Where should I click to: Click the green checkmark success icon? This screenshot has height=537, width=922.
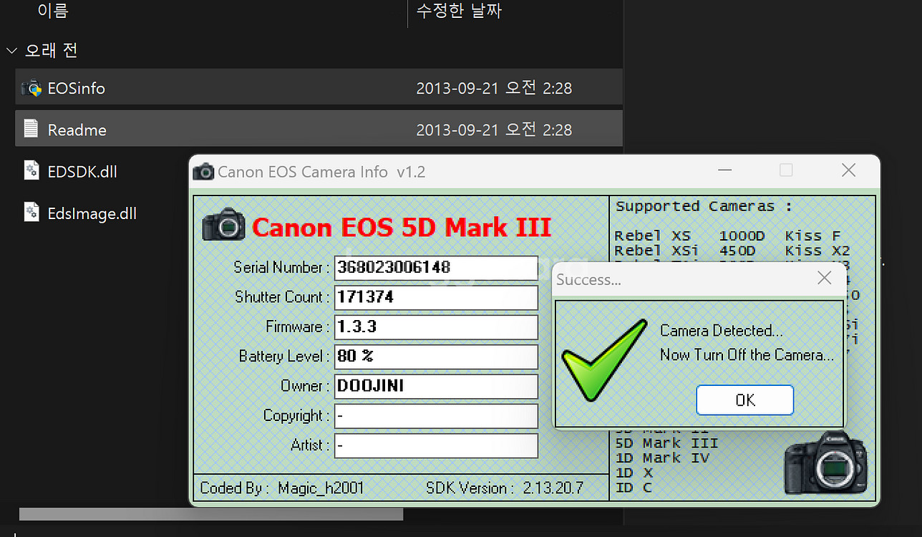click(603, 360)
